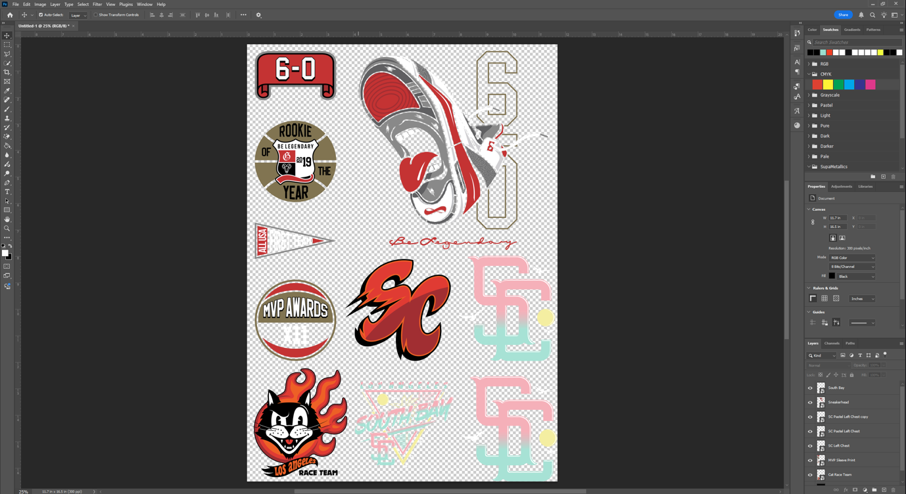Hide the MVP Sleeve Print layer
The width and height of the screenshot is (906, 494).
(810, 460)
